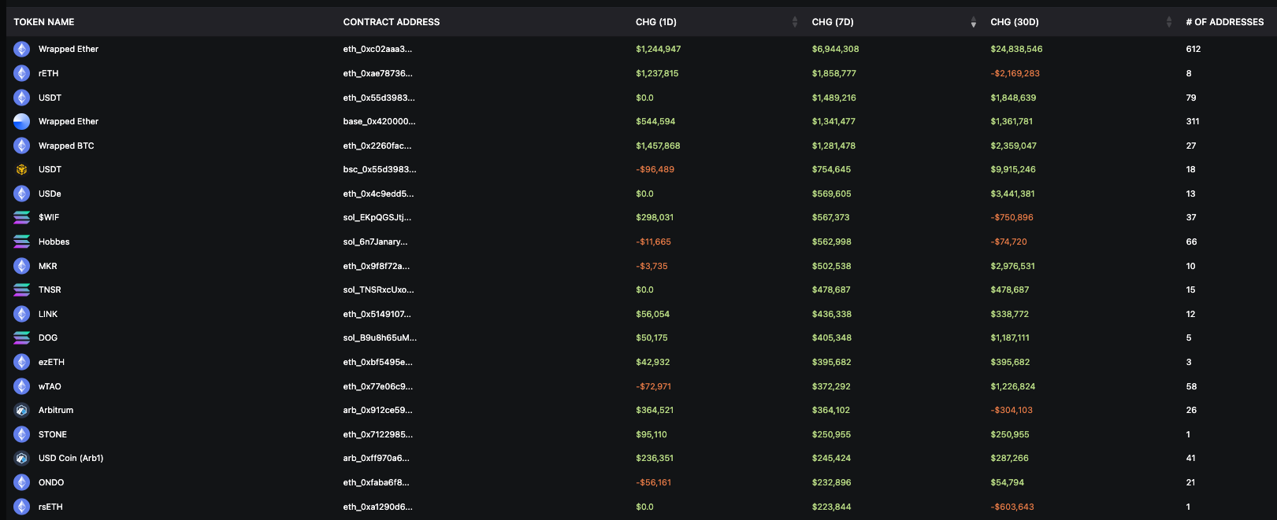Screen dimensions: 1277x520
Task: Click the 1D change value $1,244,947
Action: (658, 49)
